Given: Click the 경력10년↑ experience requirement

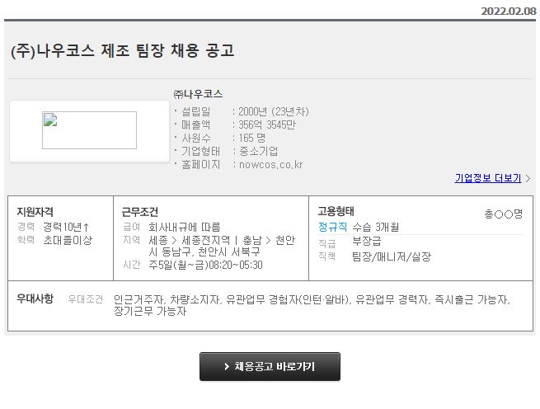Looking at the screenshot, I should 67,226.
